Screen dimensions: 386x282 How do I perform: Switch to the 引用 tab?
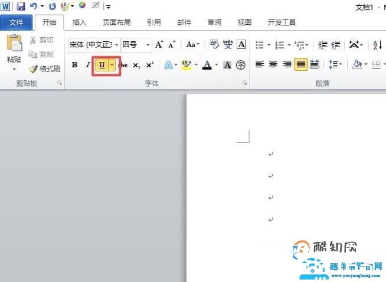tap(154, 22)
